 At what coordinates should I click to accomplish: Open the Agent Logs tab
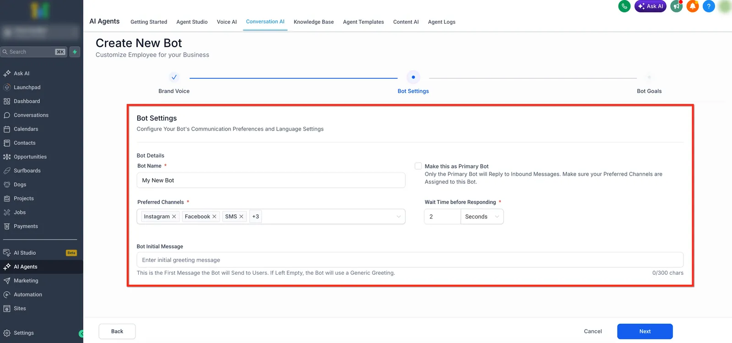(x=441, y=22)
